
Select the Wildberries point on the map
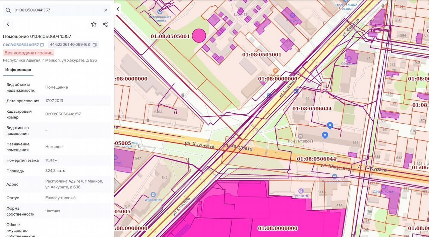point(153,195)
